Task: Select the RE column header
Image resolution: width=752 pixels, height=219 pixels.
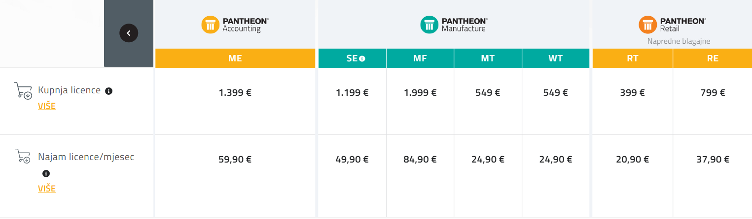Action: pyautogui.click(x=713, y=58)
